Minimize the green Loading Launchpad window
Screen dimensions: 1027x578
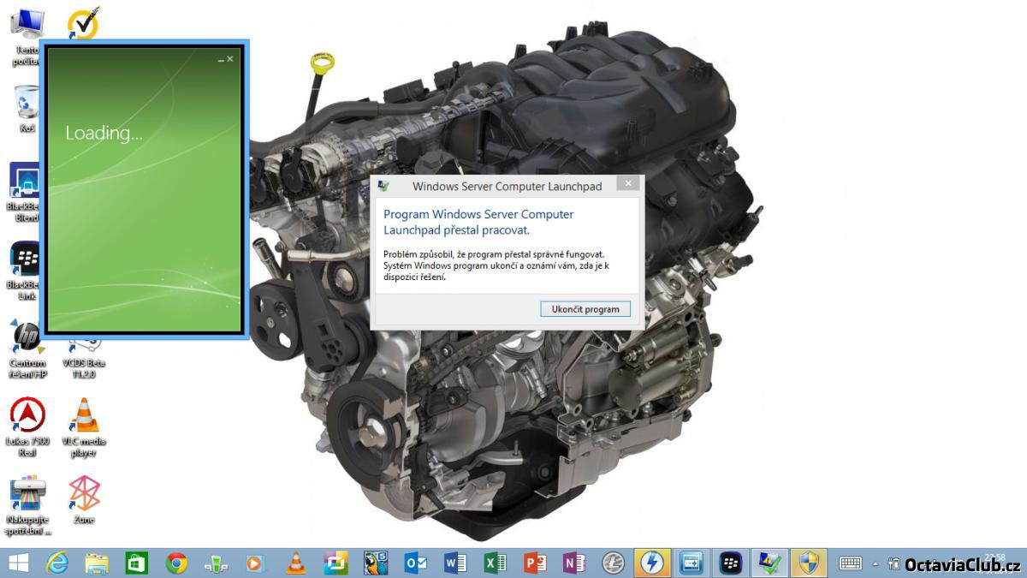(221, 60)
